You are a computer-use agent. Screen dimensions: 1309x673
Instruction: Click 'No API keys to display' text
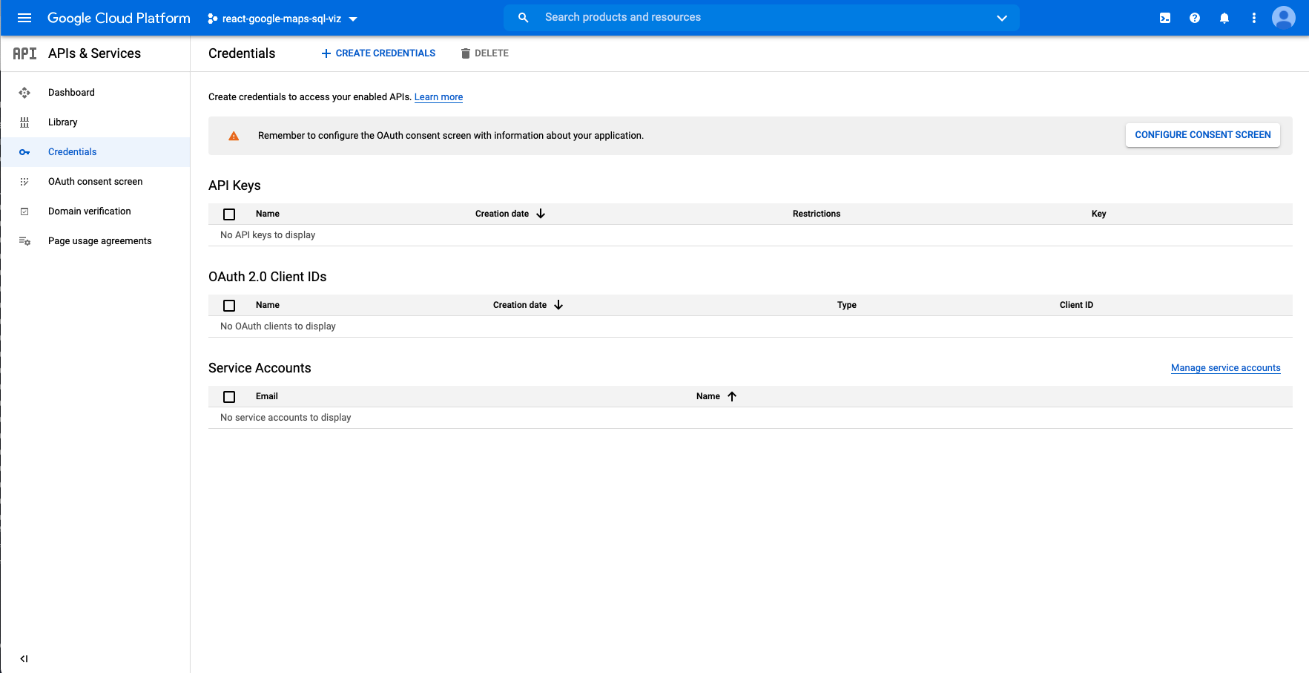point(268,235)
